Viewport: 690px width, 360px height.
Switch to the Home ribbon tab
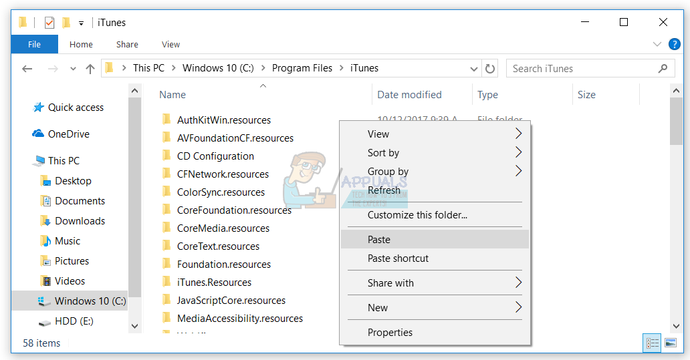81,44
